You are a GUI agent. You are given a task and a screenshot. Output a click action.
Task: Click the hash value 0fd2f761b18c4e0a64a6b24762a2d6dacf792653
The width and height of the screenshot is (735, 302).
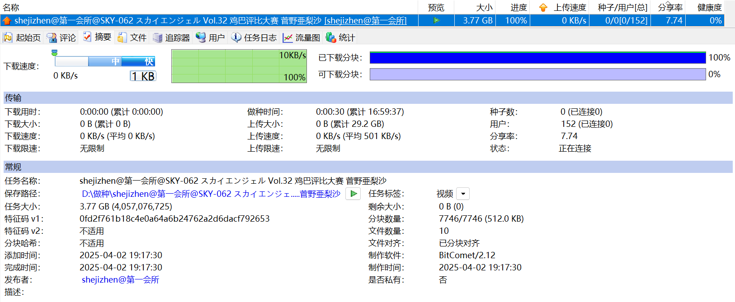coord(174,218)
